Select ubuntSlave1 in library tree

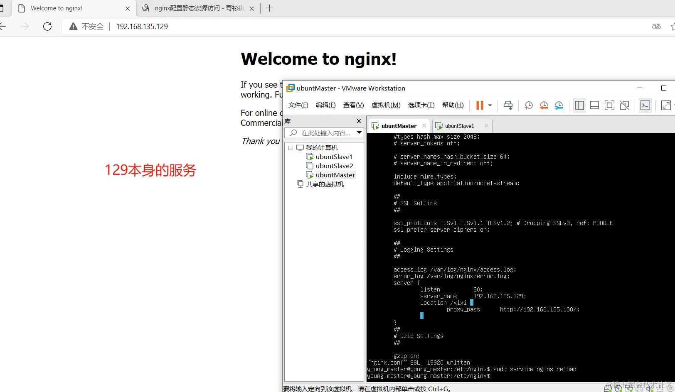pyautogui.click(x=334, y=157)
